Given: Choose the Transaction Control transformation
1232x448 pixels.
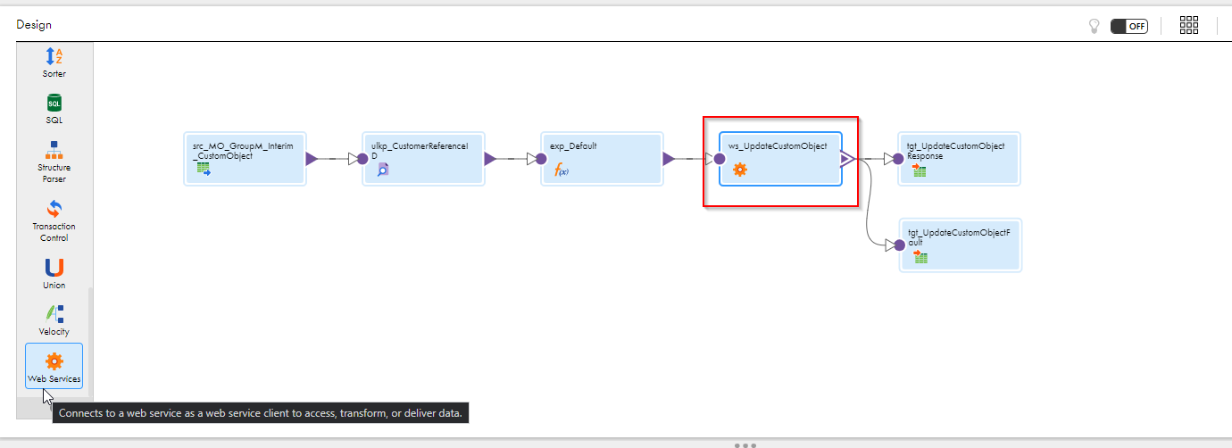Looking at the screenshot, I should coord(54,220).
